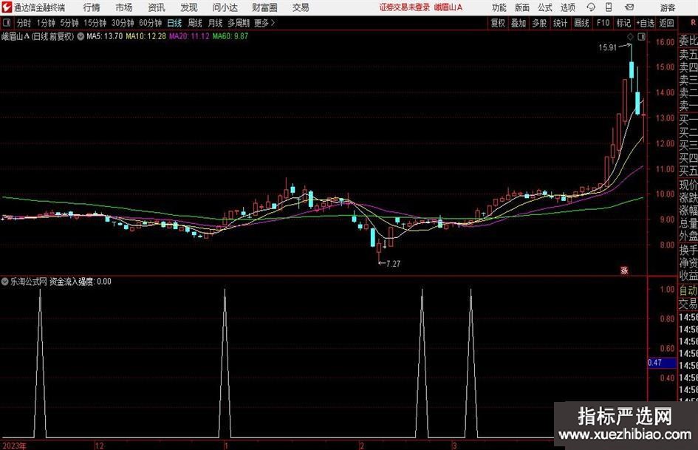Switch chart to 60分钟 period
The height and width of the screenshot is (450, 698).
150,23
